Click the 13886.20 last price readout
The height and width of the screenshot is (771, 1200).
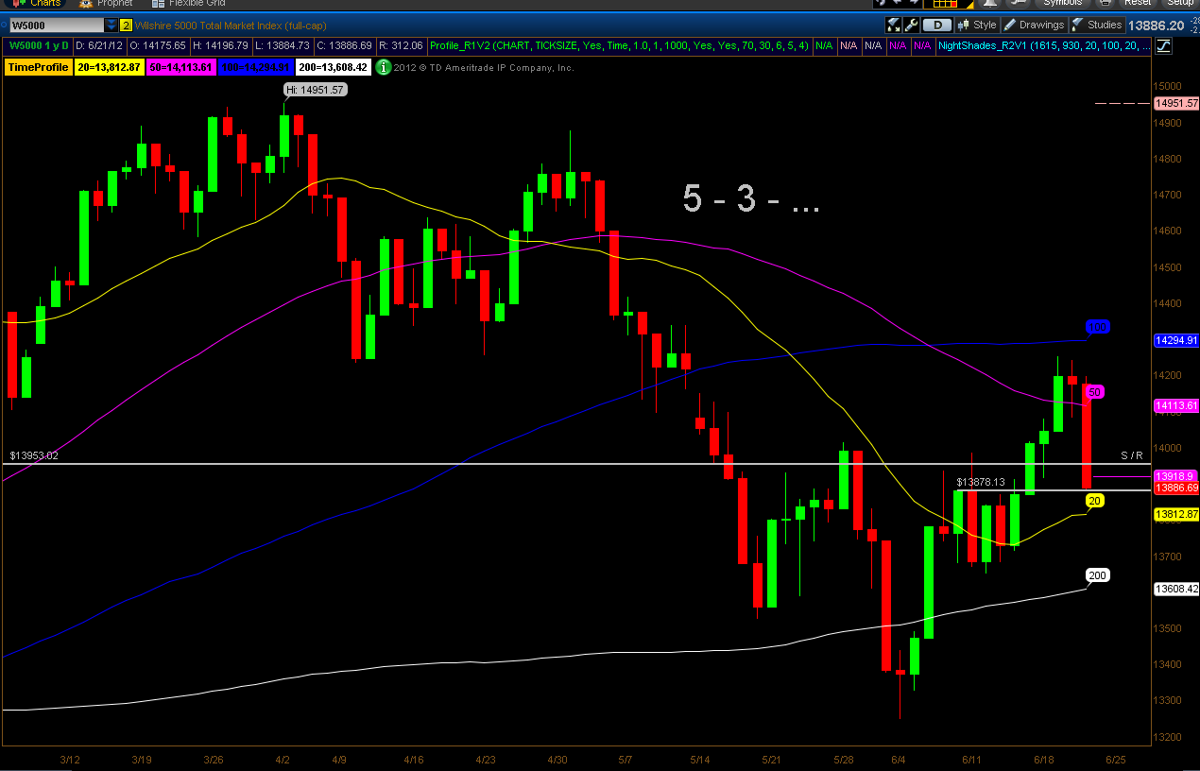click(1157, 26)
